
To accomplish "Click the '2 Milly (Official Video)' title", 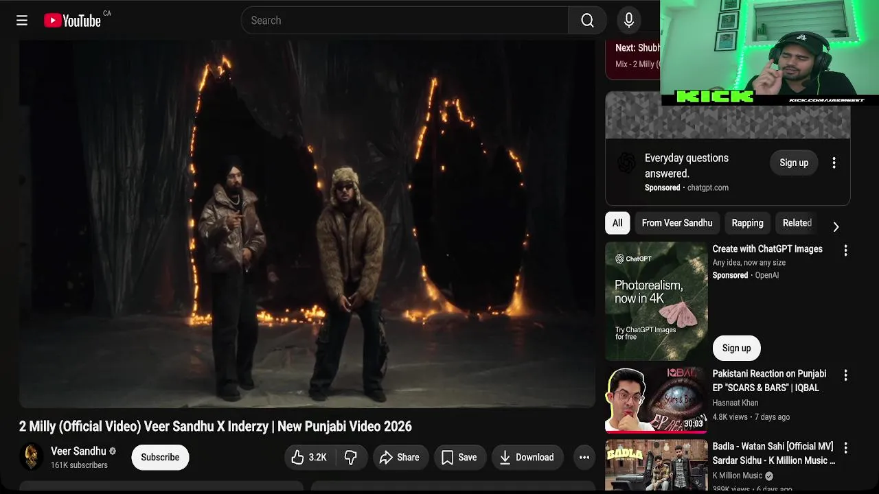I will click(x=216, y=426).
